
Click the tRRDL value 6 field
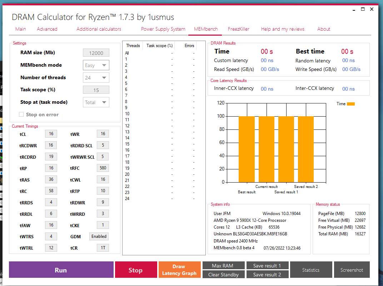(x=51, y=214)
